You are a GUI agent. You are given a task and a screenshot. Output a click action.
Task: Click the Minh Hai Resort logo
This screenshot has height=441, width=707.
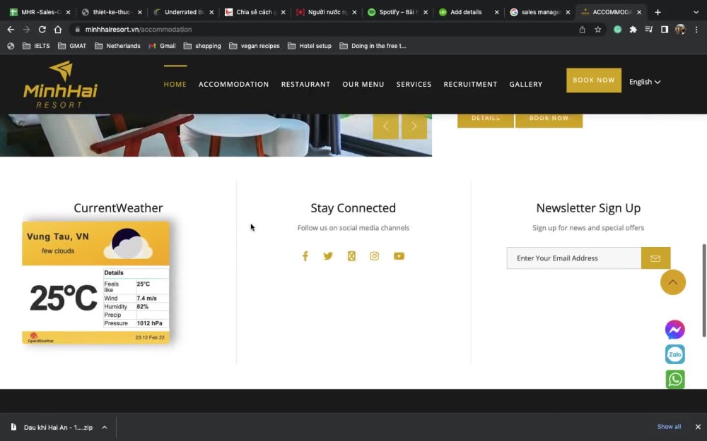click(x=60, y=85)
